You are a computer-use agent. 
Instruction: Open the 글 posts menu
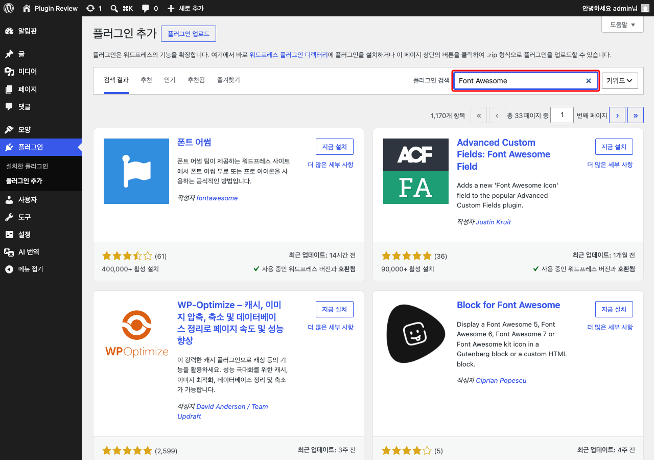[41, 54]
